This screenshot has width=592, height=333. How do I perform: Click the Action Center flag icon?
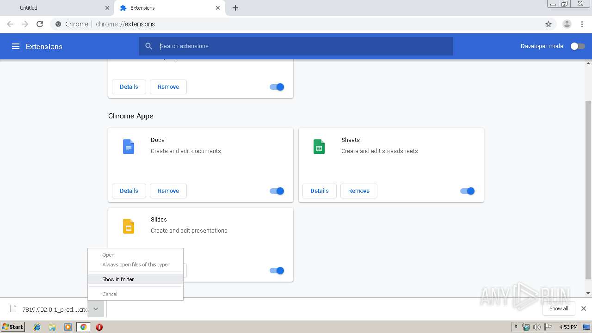click(x=548, y=327)
